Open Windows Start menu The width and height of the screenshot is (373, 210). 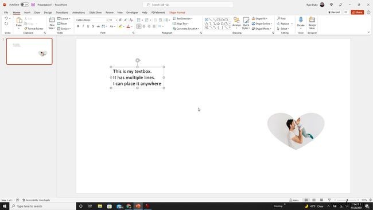[5, 206]
